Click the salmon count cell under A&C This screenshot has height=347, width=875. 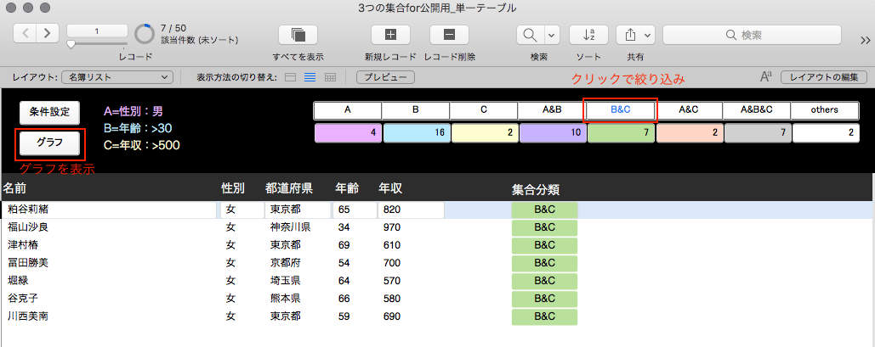point(690,133)
